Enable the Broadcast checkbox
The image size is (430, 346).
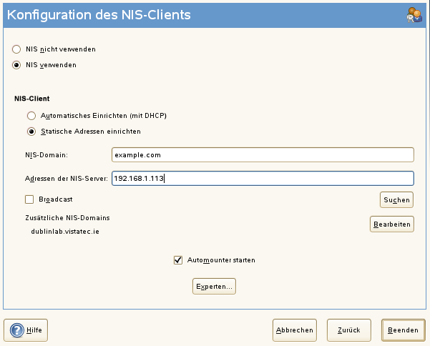point(29,199)
